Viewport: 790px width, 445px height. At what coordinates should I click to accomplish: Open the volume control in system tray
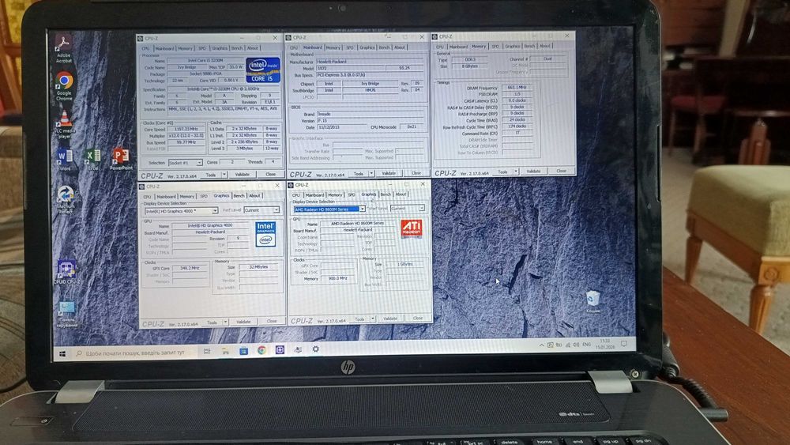(576, 345)
